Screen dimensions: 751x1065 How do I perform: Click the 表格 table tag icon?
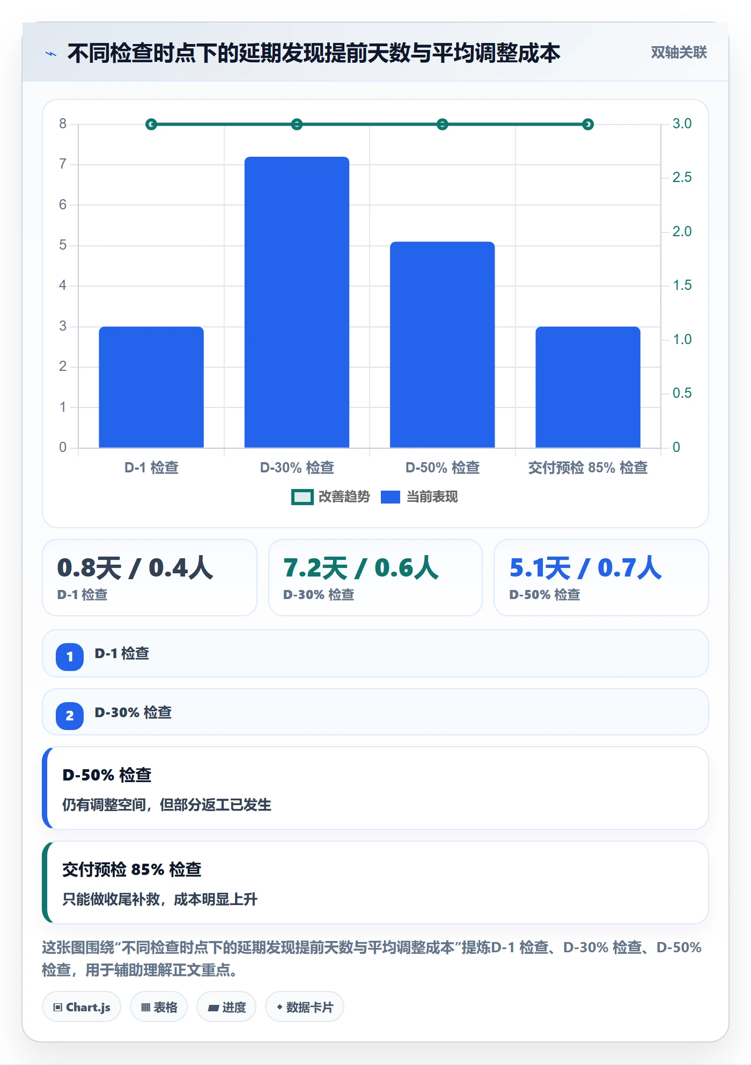pos(145,1008)
